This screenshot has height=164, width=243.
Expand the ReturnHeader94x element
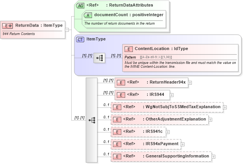190,83
